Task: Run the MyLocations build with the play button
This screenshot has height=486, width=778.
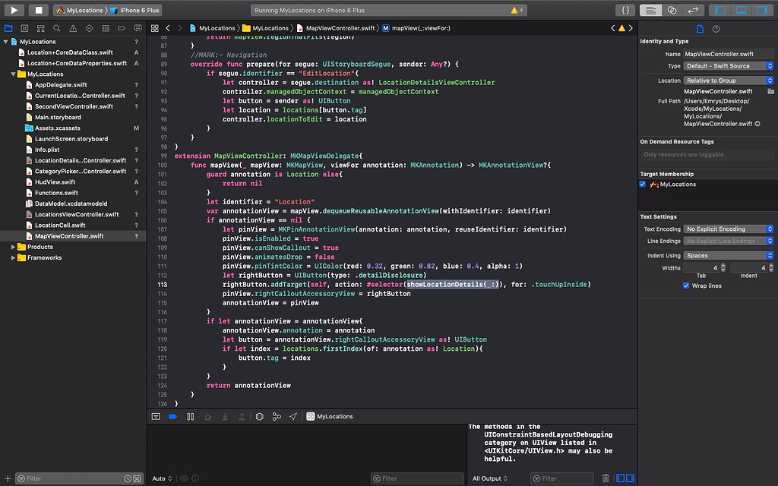Action: pos(14,10)
